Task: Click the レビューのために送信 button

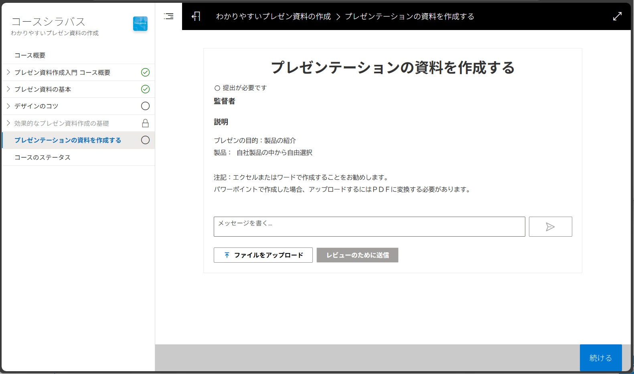Action: pyautogui.click(x=357, y=255)
